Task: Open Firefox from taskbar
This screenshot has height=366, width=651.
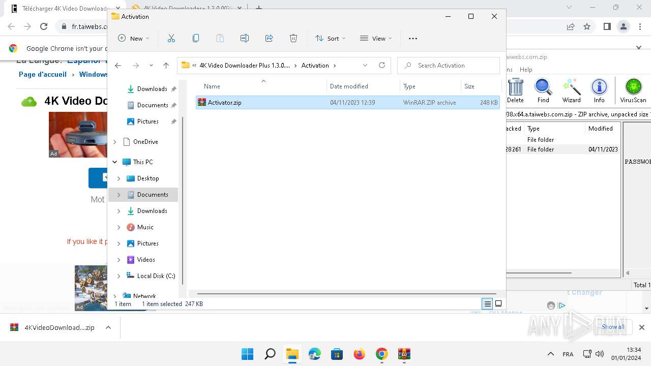Action: [360, 354]
